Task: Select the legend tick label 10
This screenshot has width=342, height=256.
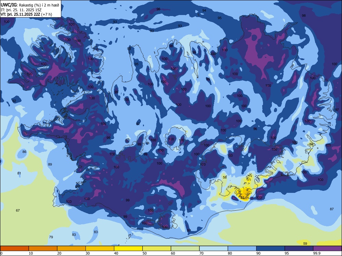Action: pos(31,253)
